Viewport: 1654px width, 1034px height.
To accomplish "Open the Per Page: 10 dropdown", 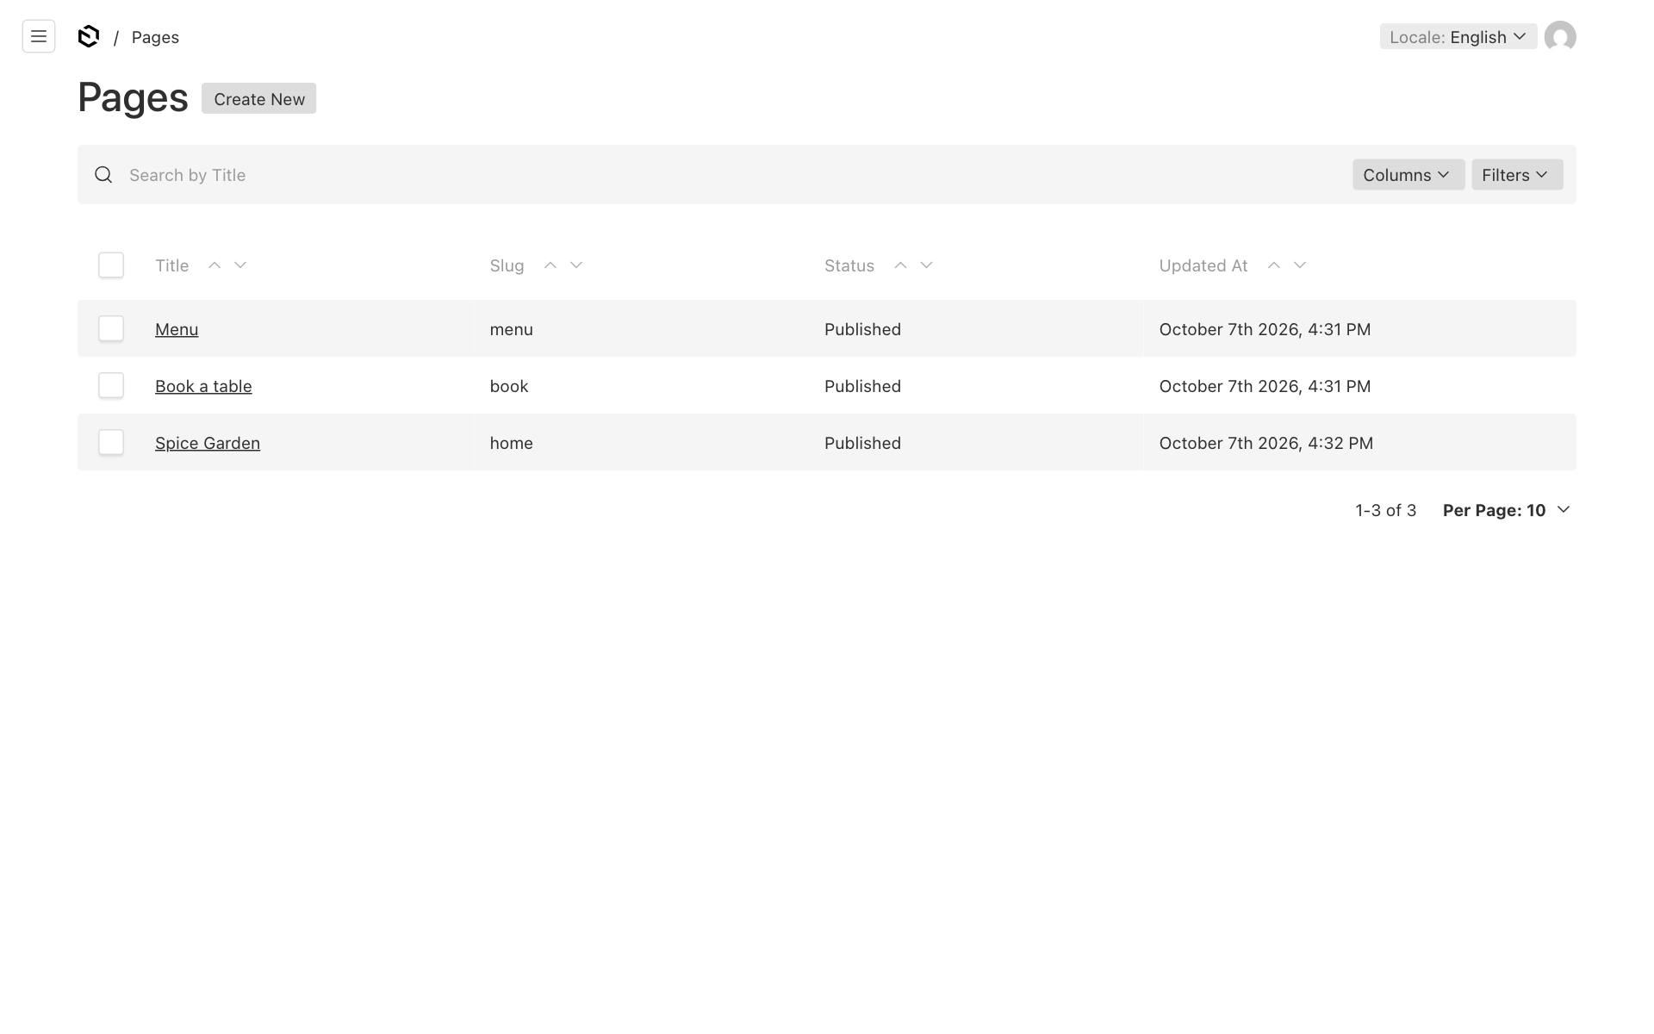I will coord(1507,510).
